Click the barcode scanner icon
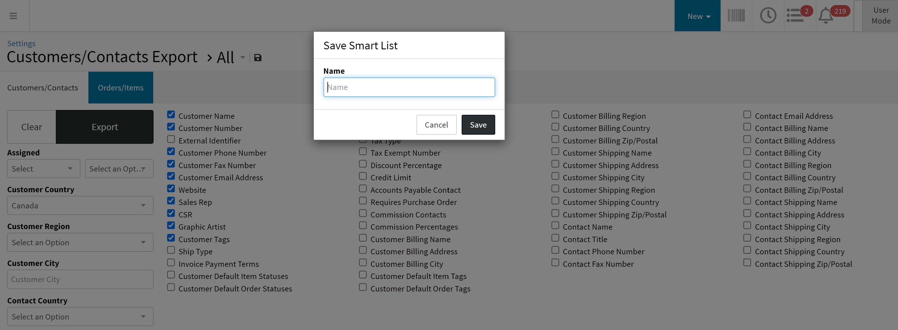Viewport: 898px width, 330px height. [736, 16]
